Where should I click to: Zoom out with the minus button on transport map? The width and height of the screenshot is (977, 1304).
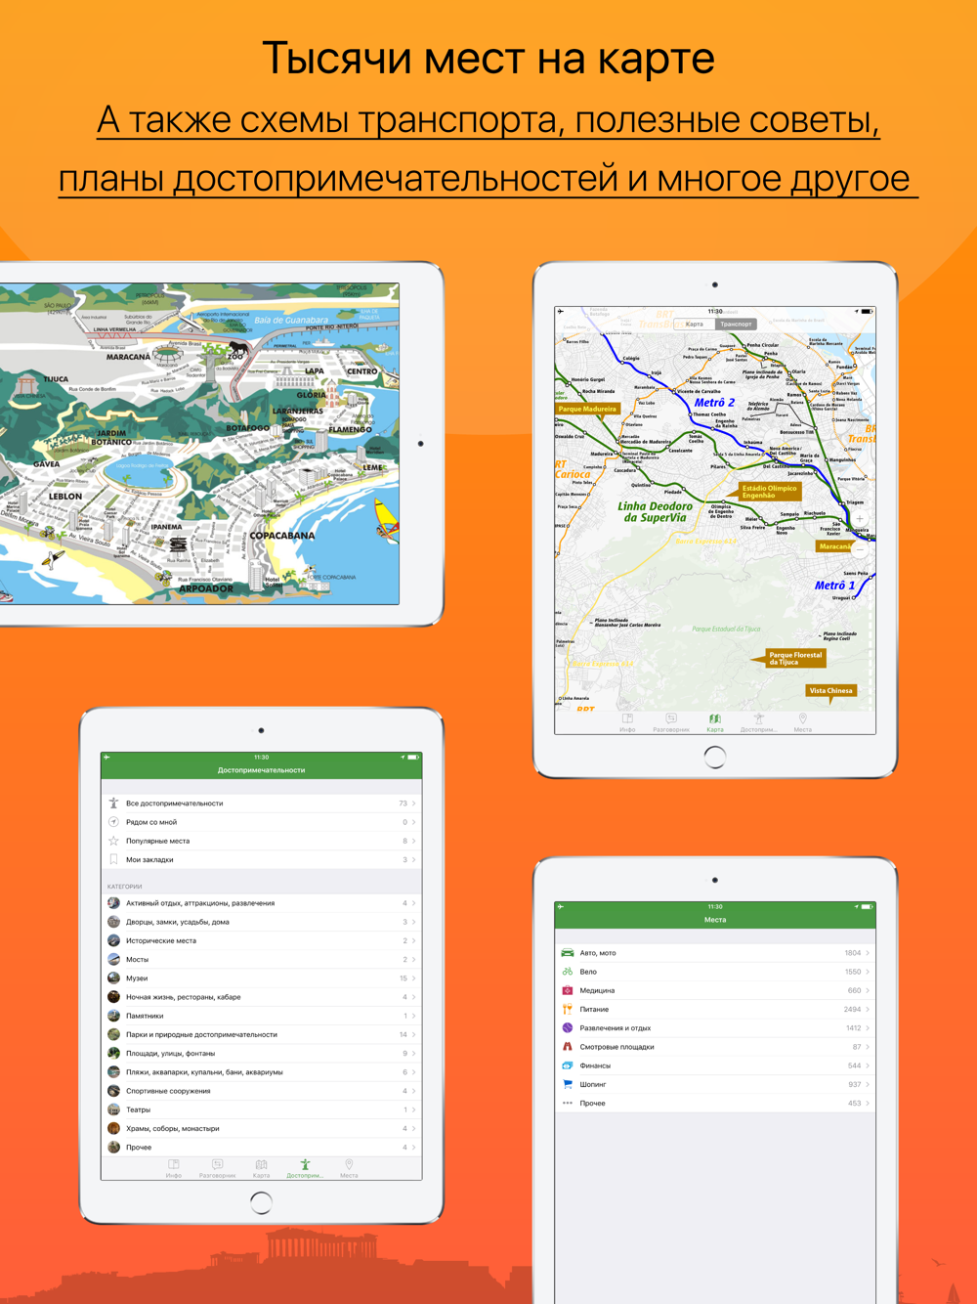click(861, 550)
